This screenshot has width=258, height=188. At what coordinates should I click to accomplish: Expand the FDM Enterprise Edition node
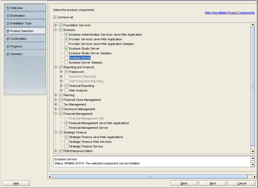(x=56, y=151)
